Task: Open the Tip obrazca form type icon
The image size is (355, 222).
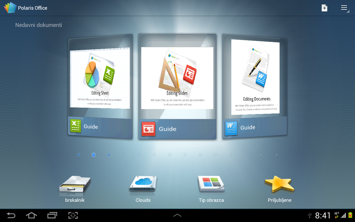Action: pos(211,184)
